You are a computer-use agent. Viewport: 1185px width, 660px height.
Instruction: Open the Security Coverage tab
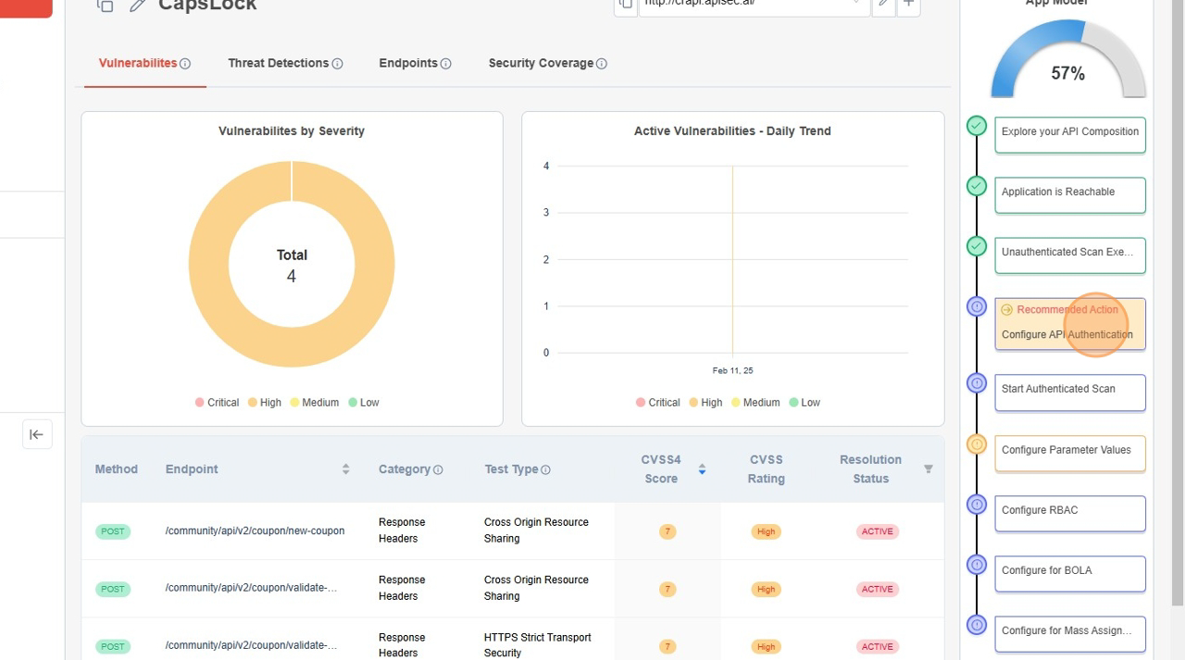pyautogui.click(x=541, y=63)
